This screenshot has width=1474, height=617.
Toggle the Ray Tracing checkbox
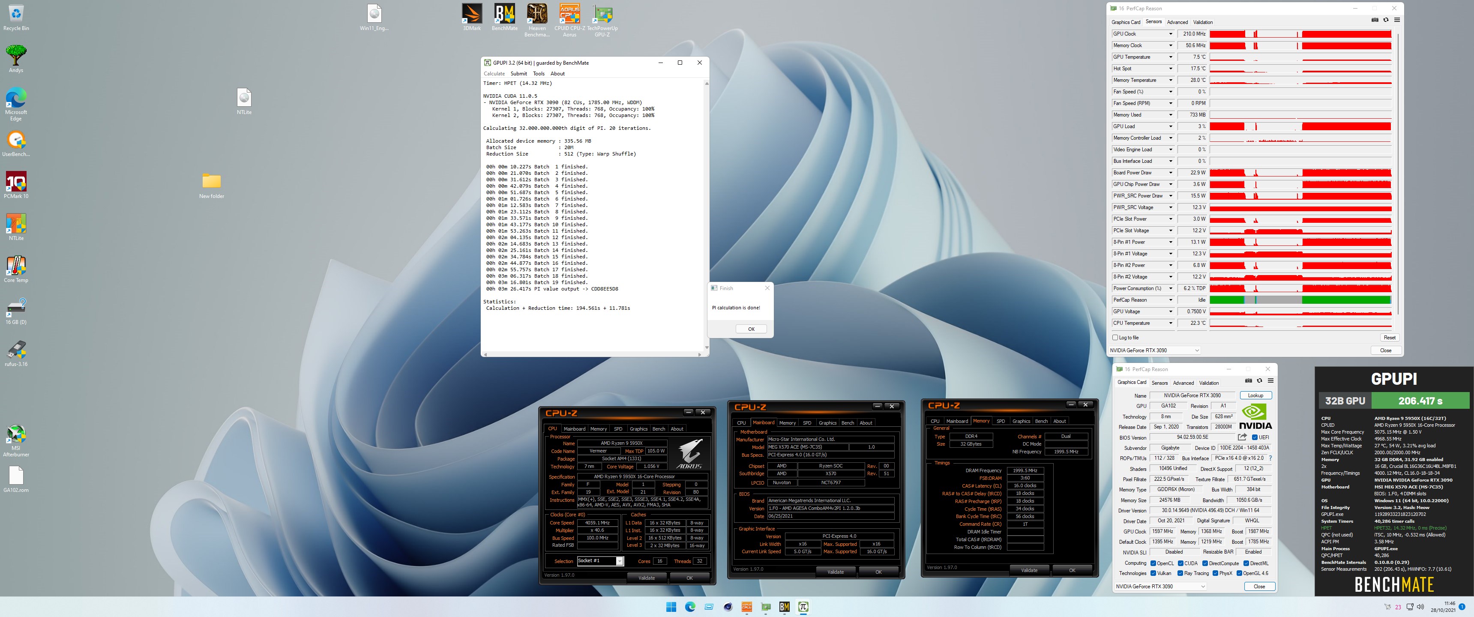[x=1180, y=573]
